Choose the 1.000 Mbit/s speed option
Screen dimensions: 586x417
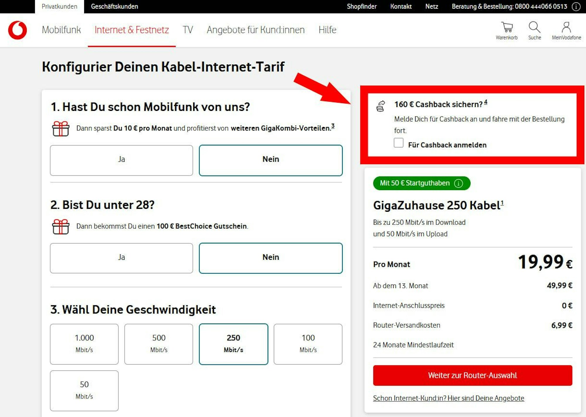(84, 344)
